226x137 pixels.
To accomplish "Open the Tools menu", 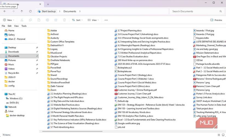I will tap(24, 26).
